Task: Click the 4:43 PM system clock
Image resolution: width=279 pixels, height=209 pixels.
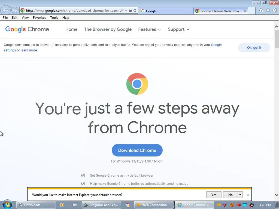Action: coord(265,205)
